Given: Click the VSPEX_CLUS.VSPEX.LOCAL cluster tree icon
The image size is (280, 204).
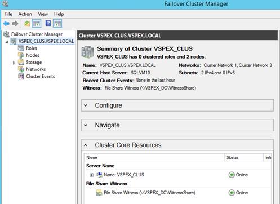Looking at the screenshot, I should coord(13,41).
